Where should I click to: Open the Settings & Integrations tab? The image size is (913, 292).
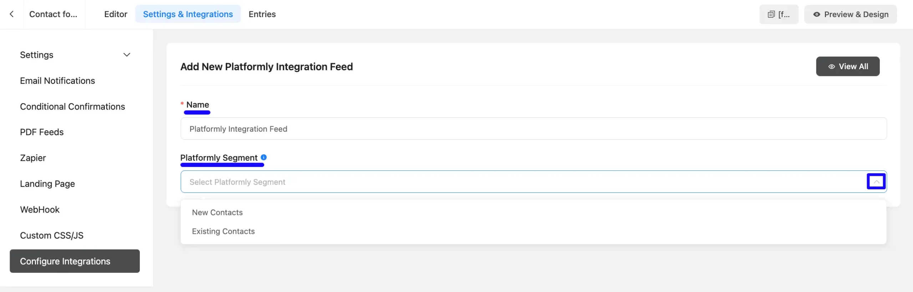[188, 14]
